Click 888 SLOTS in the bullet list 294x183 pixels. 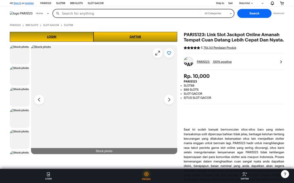tap(191, 89)
